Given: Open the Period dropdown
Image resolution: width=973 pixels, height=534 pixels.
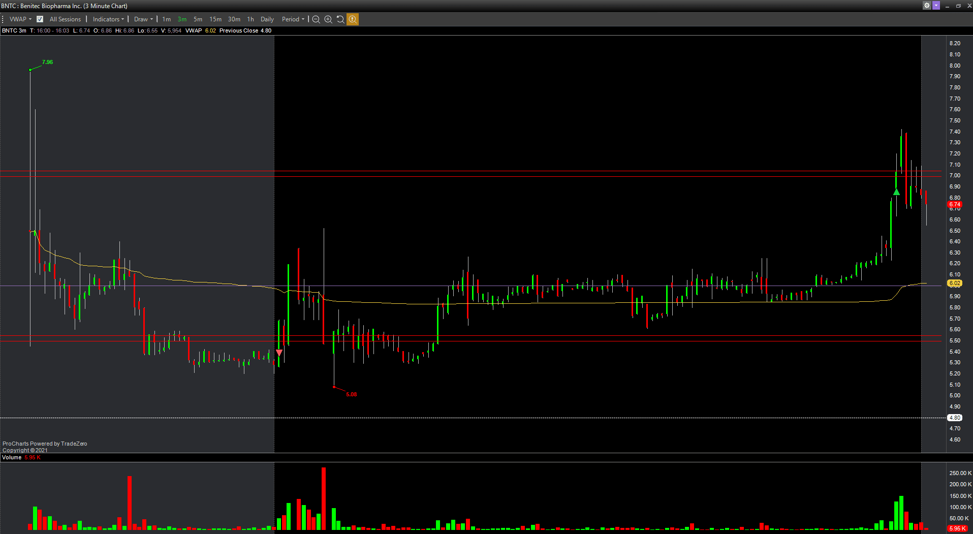Looking at the screenshot, I should (293, 19).
